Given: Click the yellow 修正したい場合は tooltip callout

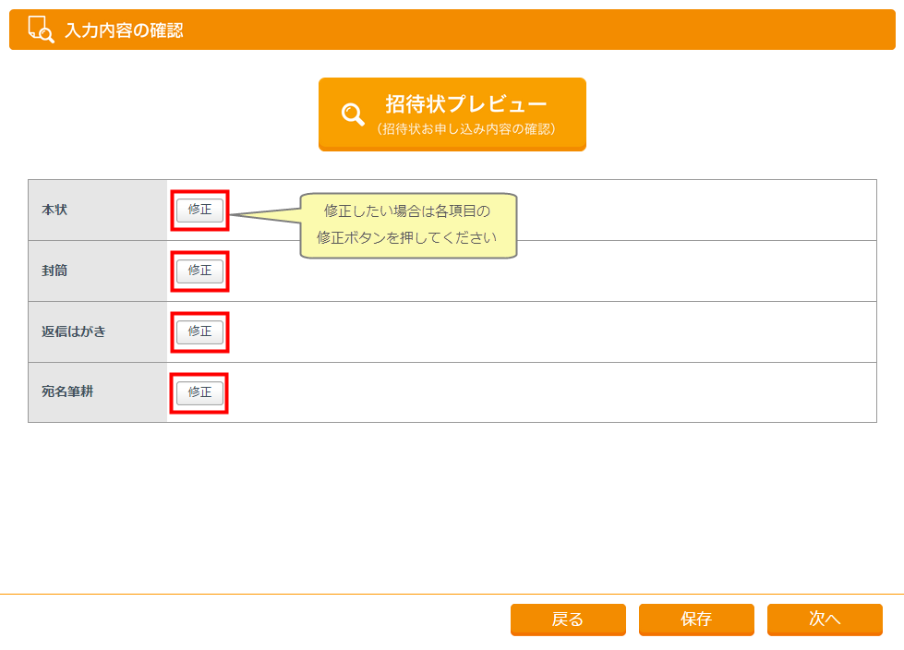Looking at the screenshot, I should pyautogui.click(x=407, y=224).
